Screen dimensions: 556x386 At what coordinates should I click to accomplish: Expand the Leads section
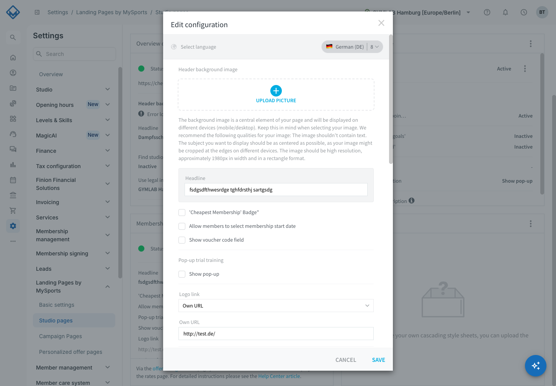pos(108,268)
